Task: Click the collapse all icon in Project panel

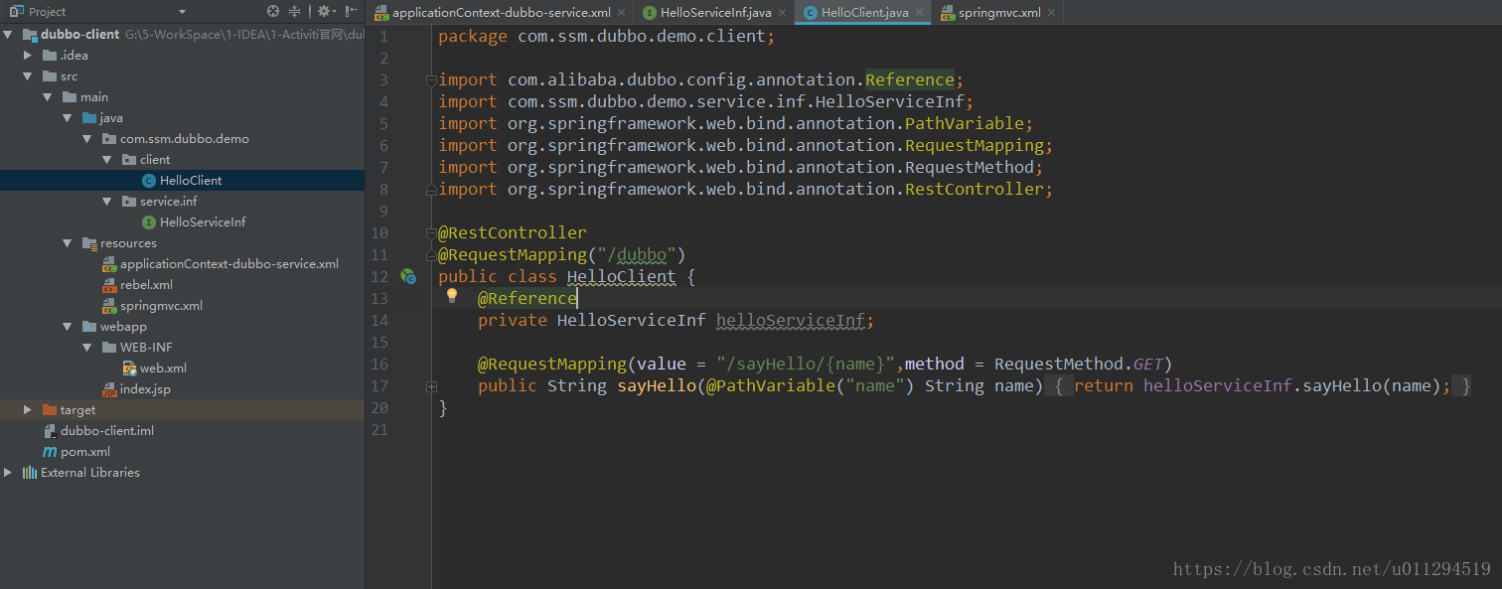Action: tap(294, 12)
